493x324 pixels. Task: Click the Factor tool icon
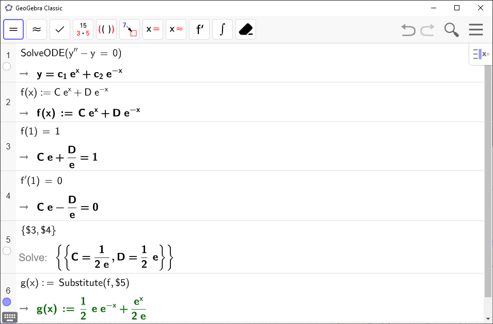[83, 29]
